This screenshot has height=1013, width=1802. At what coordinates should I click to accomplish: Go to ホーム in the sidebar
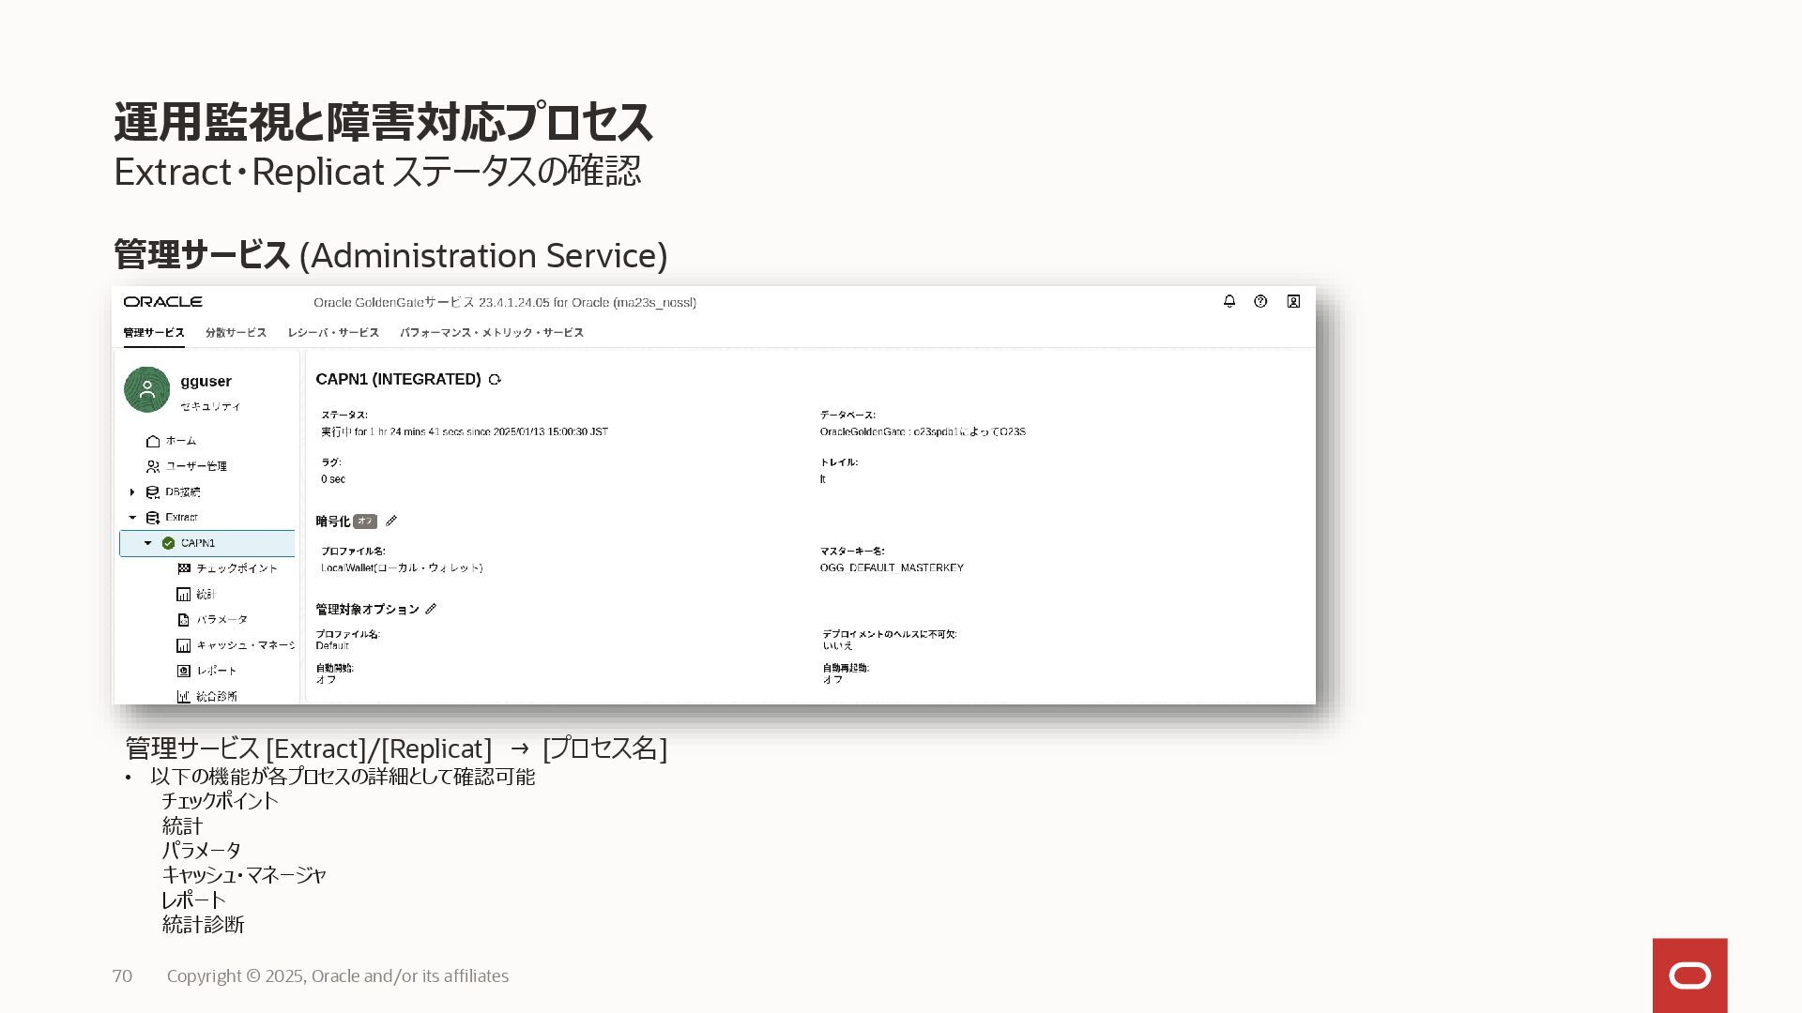[x=180, y=441]
